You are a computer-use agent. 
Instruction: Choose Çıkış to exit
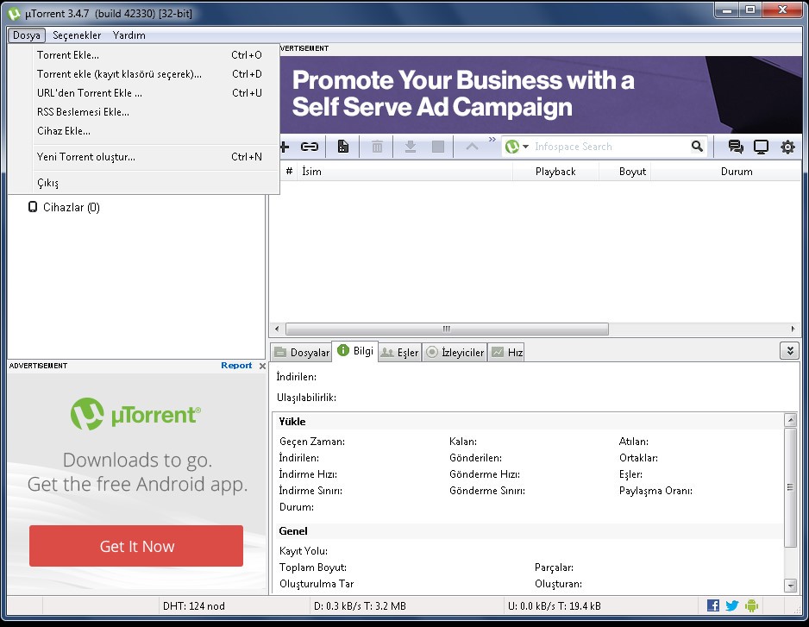tap(143, 183)
